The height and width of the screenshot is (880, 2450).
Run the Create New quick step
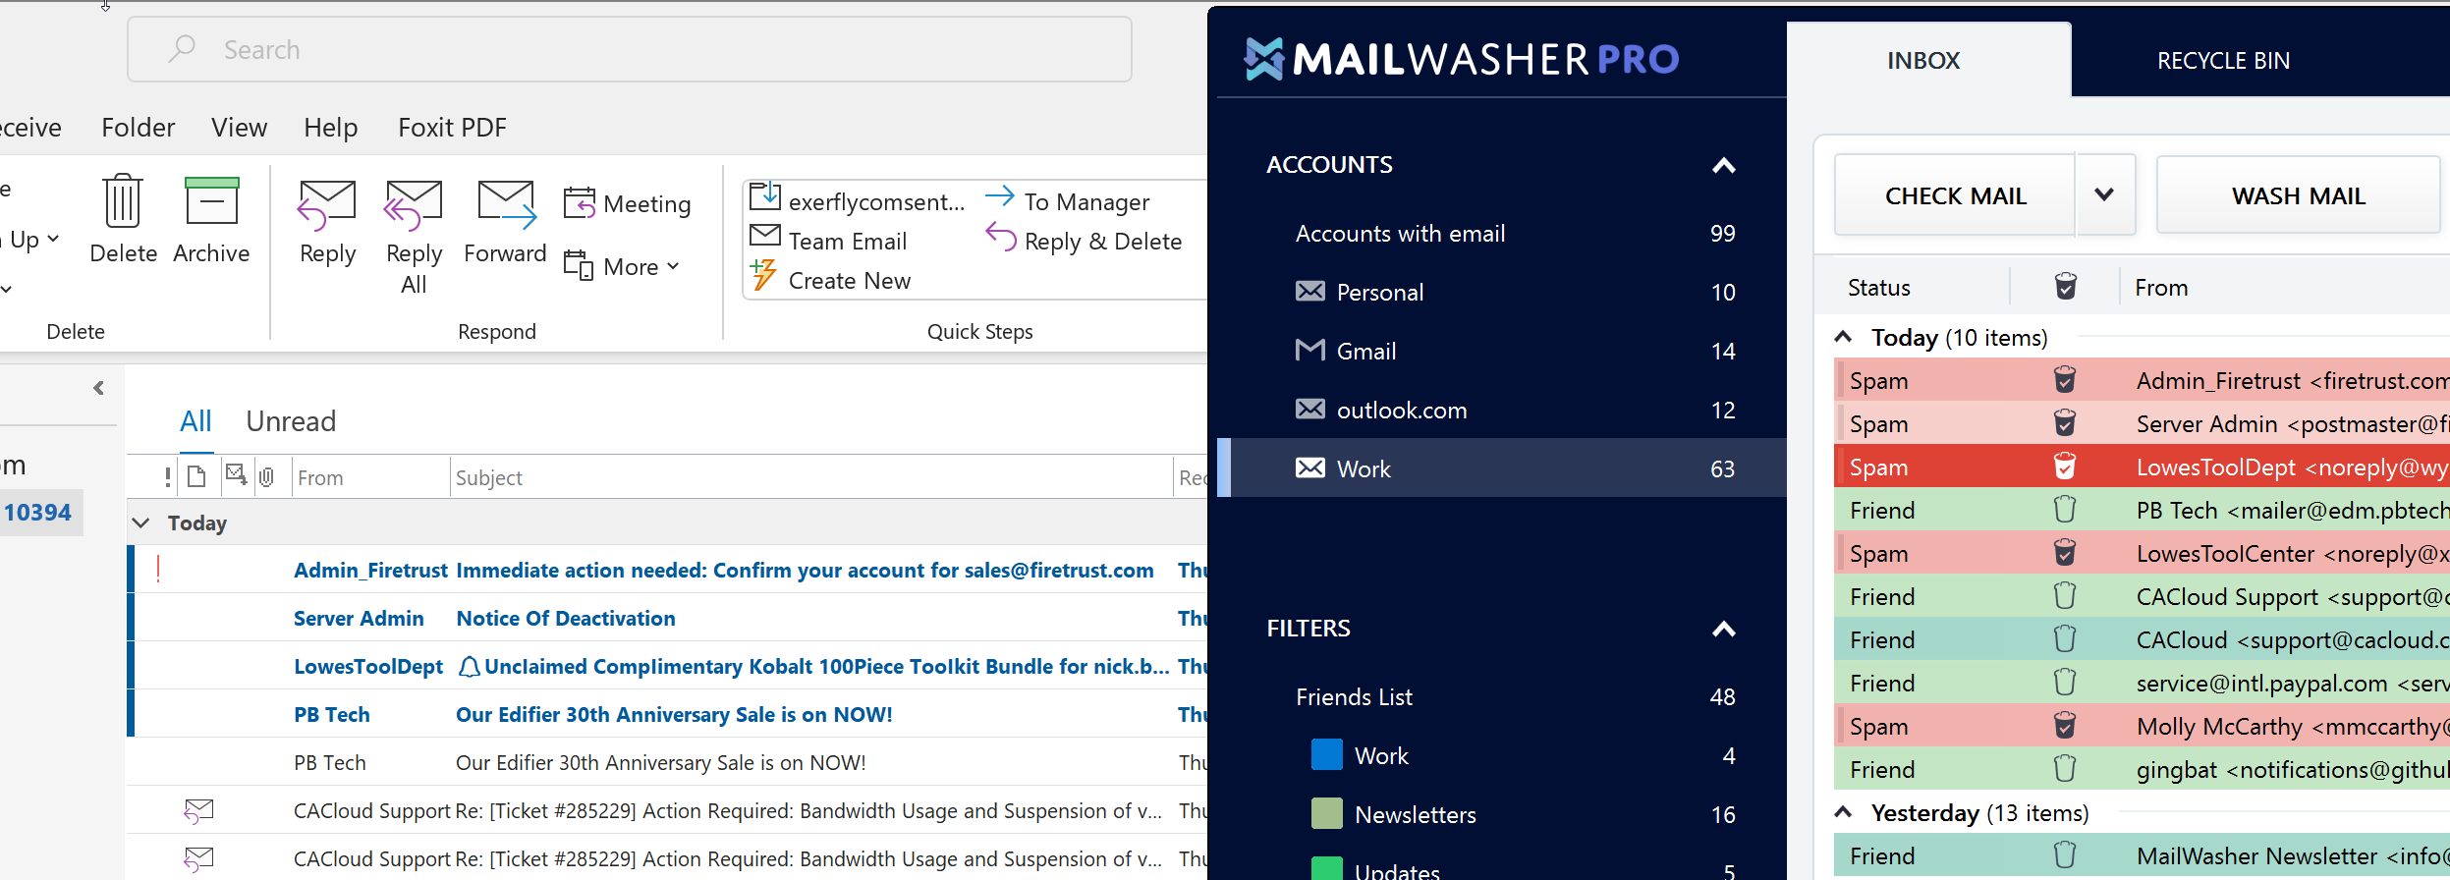click(x=830, y=280)
